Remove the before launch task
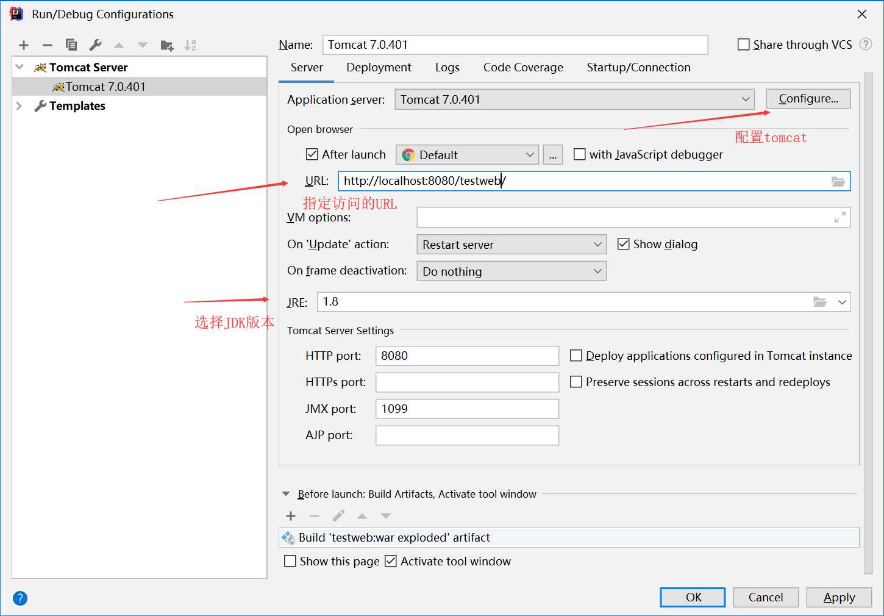The height and width of the screenshot is (616, 884). pos(315,516)
